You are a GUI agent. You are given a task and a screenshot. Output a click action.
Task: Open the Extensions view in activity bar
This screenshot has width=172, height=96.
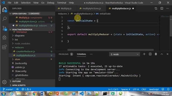(x=4, y=47)
